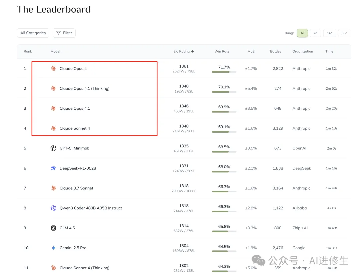Click the GLM 4.5 Z logo icon
Image resolution: width=360 pixels, height=275 pixels.
coord(53,228)
